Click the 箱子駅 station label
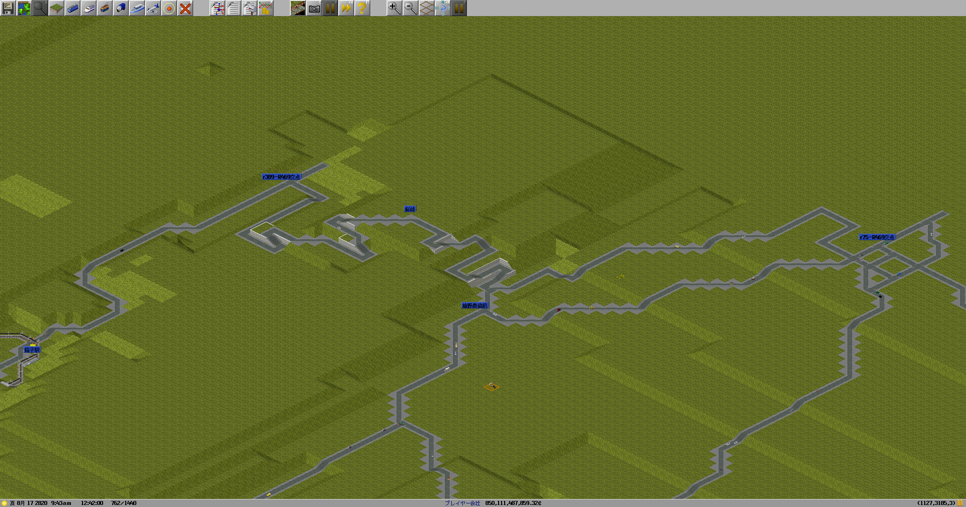Viewport: 966px width, 507px height. click(32, 350)
